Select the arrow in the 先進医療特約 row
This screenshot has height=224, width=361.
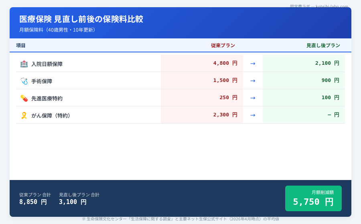tap(253, 98)
